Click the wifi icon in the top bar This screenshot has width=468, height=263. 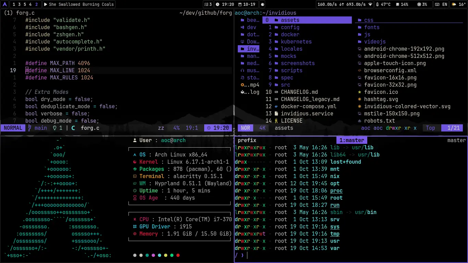(x=370, y=4)
